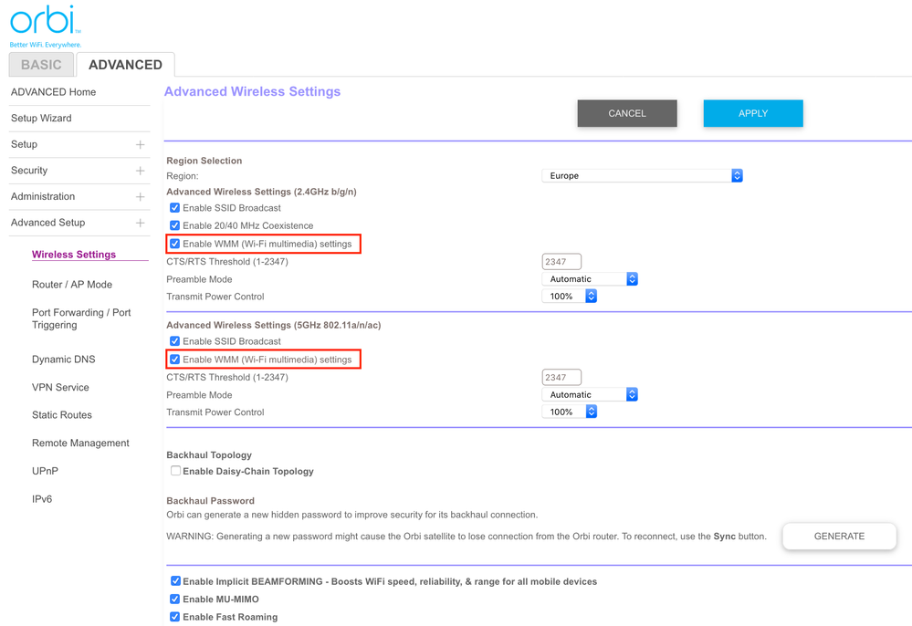Open Port Forwarding / Port Triggering page

coord(81,318)
